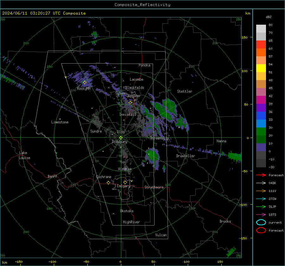
Task: Click the yellow diamond marker near RedDeer
Action: click(x=130, y=103)
